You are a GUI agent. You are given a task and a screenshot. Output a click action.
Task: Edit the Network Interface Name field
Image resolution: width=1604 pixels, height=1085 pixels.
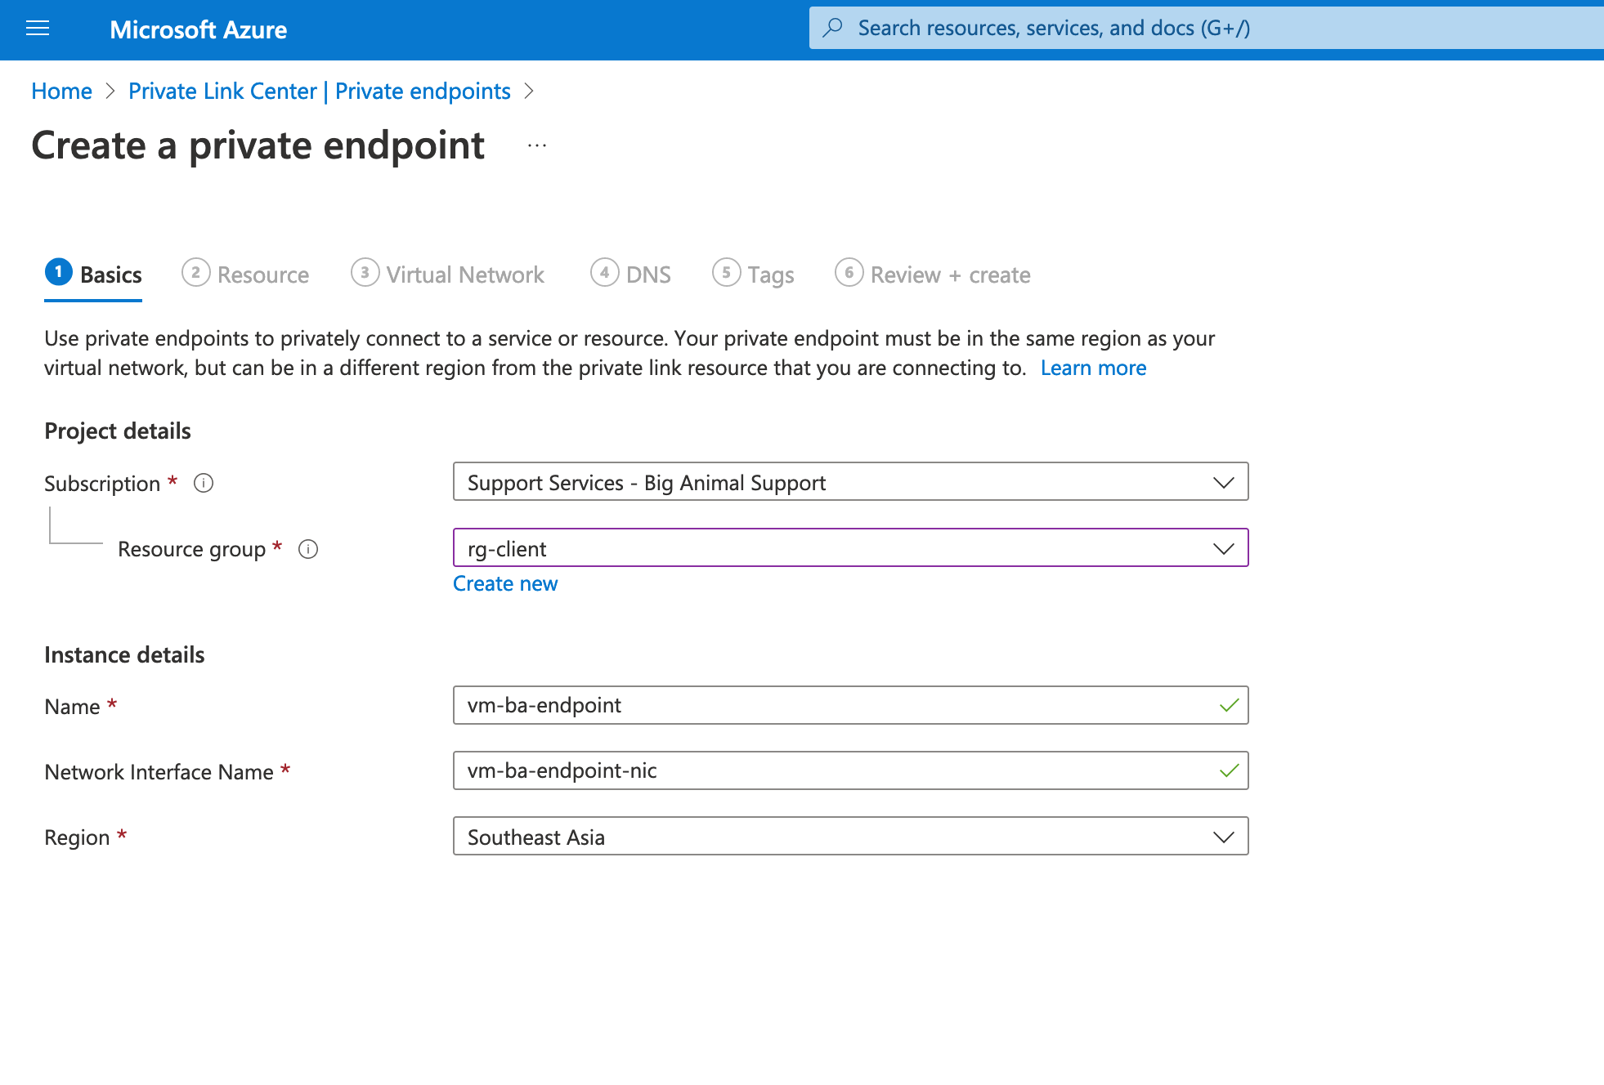tap(850, 770)
